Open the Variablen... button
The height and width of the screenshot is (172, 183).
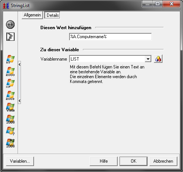[20, 161]
